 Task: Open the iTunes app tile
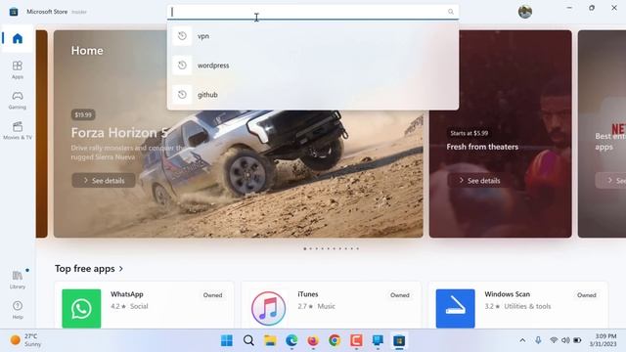tap(331, 306)
